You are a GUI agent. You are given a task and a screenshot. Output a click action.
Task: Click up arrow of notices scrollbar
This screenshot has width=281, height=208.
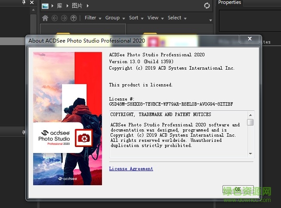click(x=250, y=115)
